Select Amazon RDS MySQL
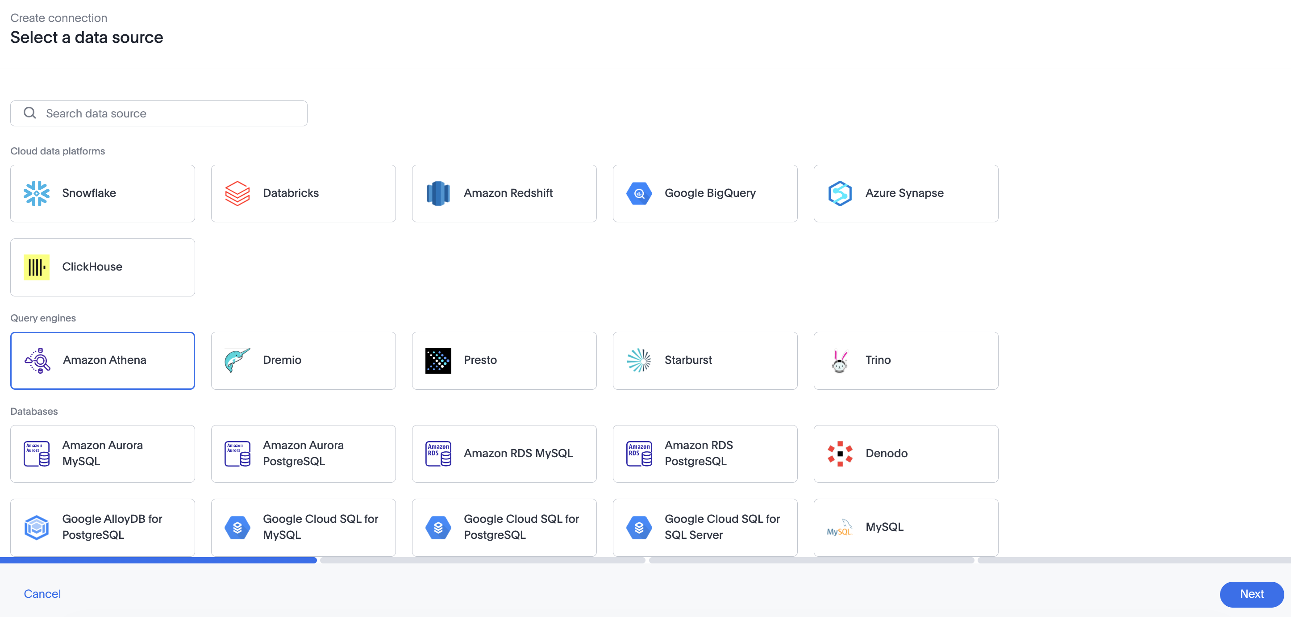This screenshot has height=617, width=1291. pos(504,453)
